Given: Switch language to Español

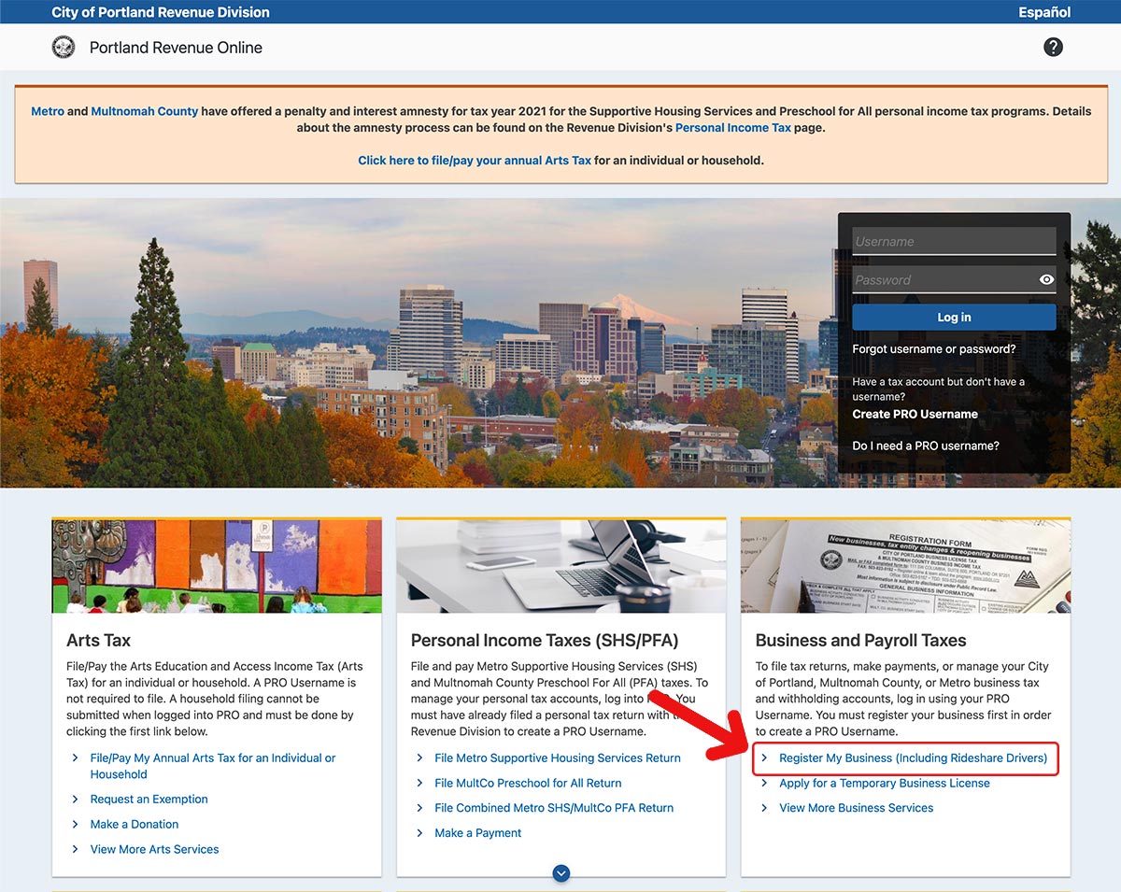Looking at the screenshot, I should coord(1044,12).
